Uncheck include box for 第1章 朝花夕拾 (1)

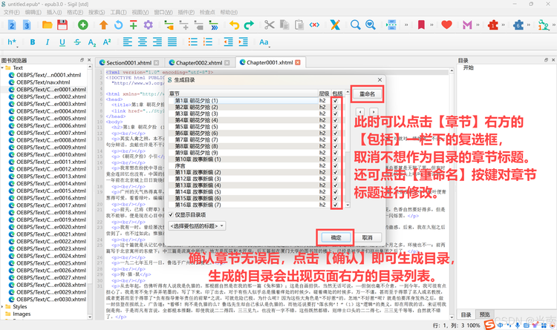click(x=336, y=101)
